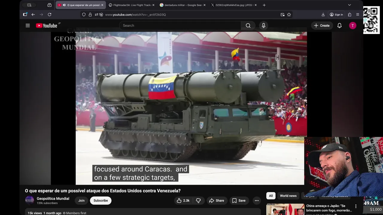Mute the playing YouTube tab
The image size is (383, 215).
click(x=64, y=5)
